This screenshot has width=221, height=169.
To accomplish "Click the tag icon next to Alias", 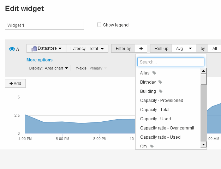I will (154, 73).
